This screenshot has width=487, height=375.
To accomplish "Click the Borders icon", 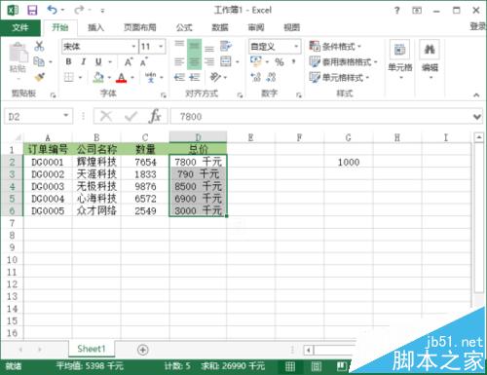I will 69,77.
